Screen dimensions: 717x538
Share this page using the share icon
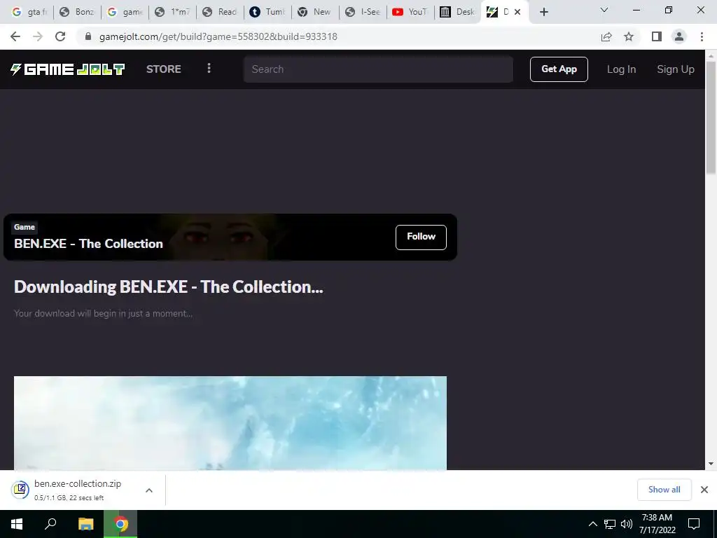606,36
